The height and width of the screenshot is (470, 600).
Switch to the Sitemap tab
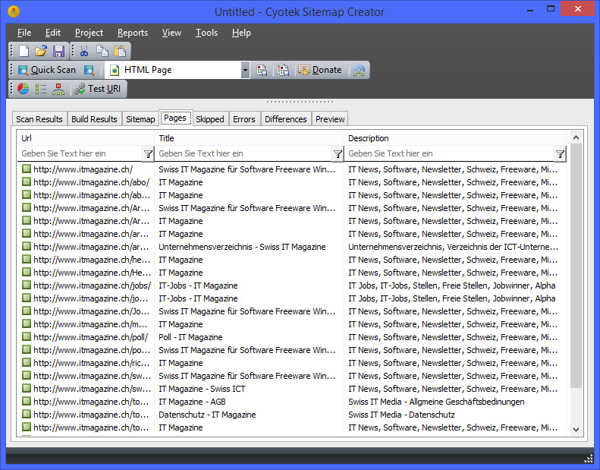(140, 119)
